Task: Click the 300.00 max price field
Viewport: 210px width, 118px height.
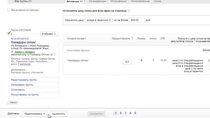Action: pyautogui.click(x=137, y=20)
